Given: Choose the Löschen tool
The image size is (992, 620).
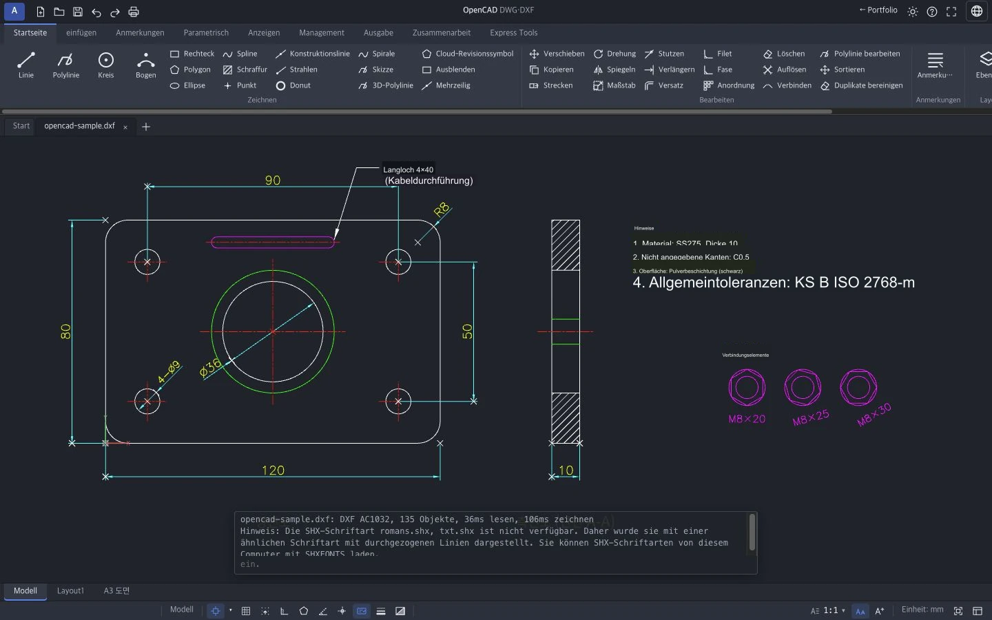Looking at the screenshot, I should click(784, 54).
